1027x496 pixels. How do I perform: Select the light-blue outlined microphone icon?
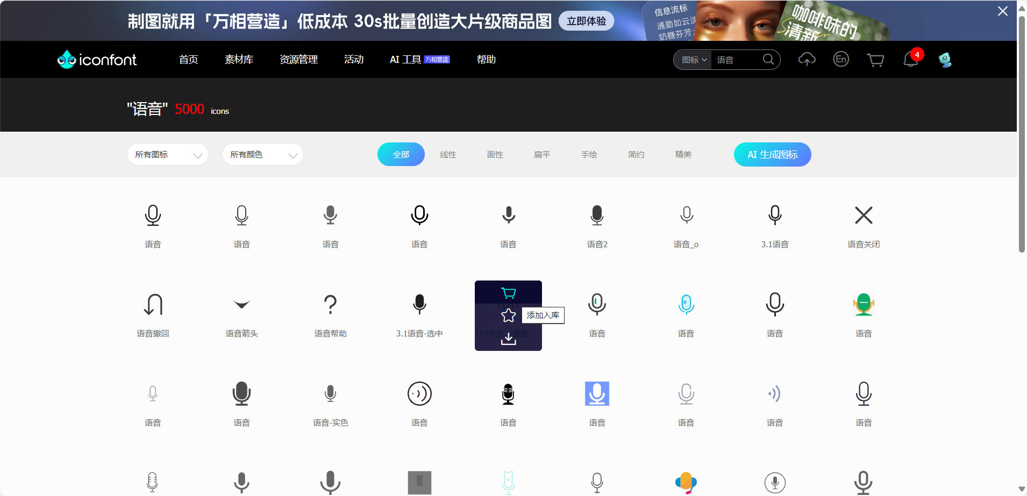686,305
